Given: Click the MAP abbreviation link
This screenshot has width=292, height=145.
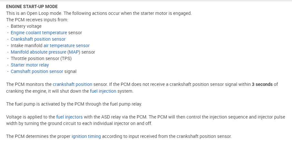Looking at the screenshot, I should (x=73, y=52).
